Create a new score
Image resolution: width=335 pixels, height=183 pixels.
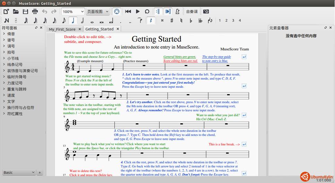(6, 11)
